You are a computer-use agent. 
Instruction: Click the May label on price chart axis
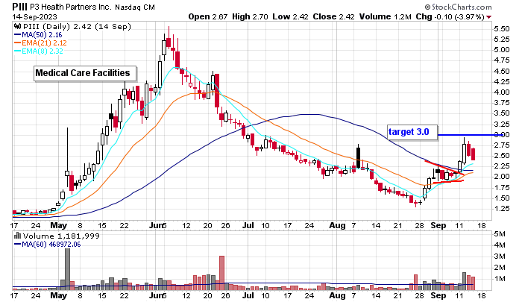pyautogui.click(x=59, y=225)
